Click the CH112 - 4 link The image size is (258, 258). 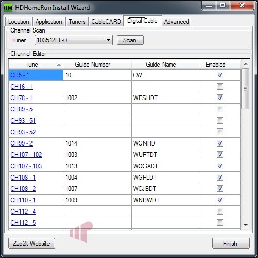[x=23, y=212]
